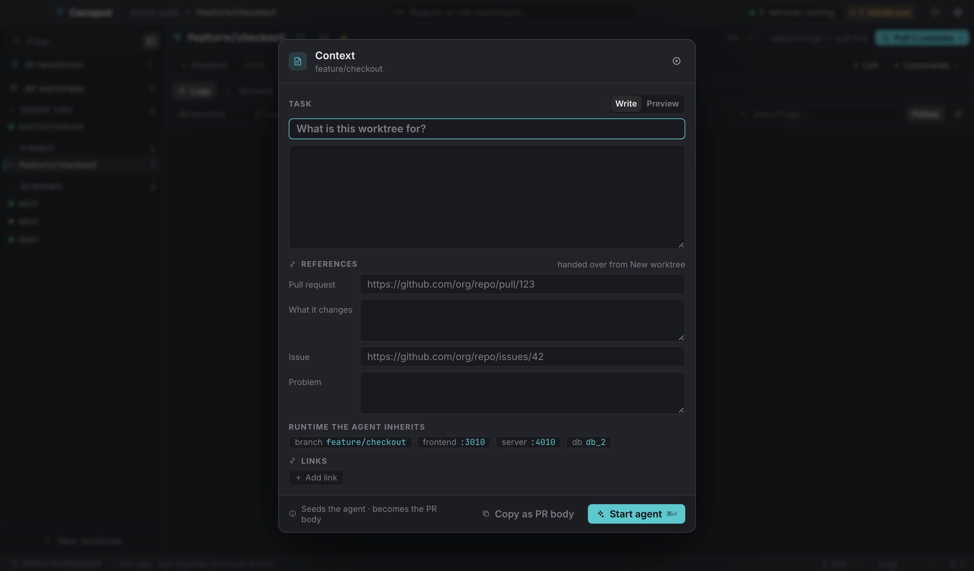Switch to the Preview tab

click(662, 104)
